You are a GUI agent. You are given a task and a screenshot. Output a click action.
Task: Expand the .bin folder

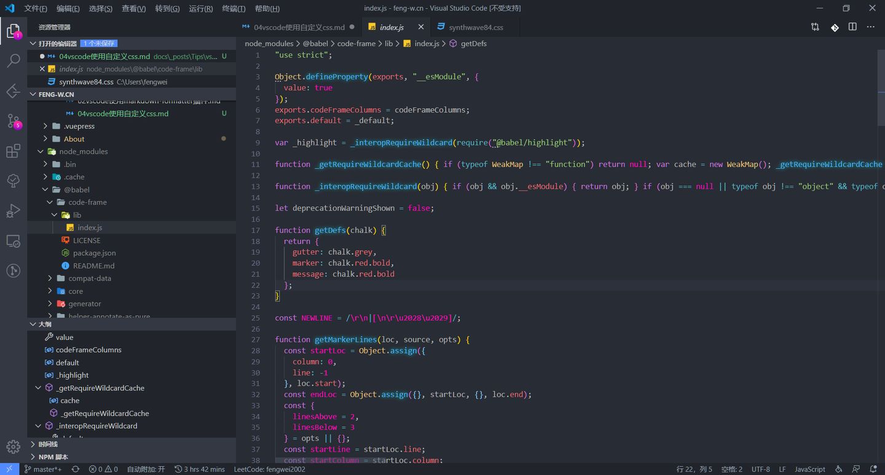tap(45, 164)
